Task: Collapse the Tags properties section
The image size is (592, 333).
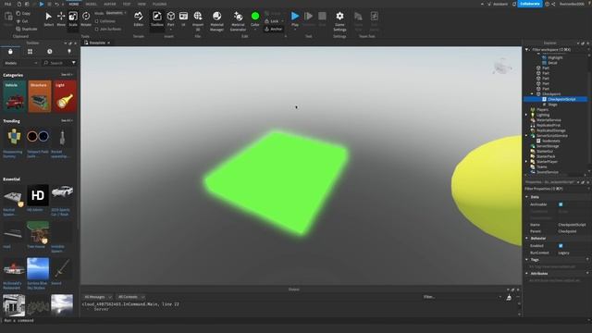Action: point(526,259)
